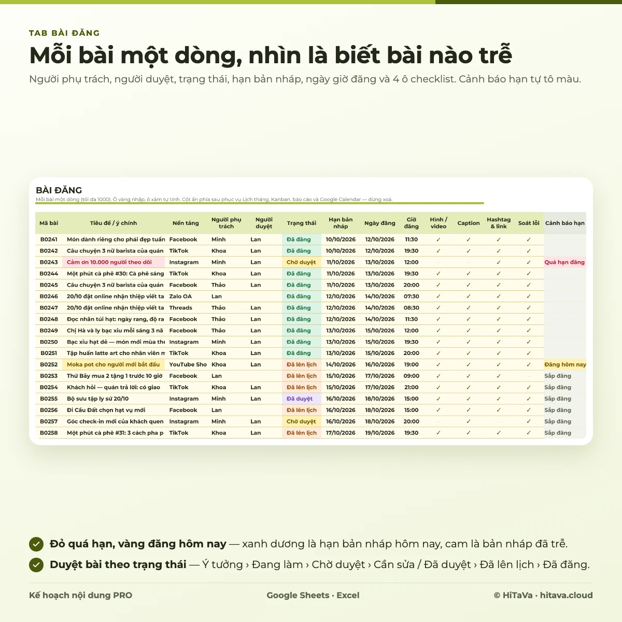This screenshot has height=622, width=622.
Task: Click draft deadline "17/10/2026" in row B0258
Action: tap(341, 433)
